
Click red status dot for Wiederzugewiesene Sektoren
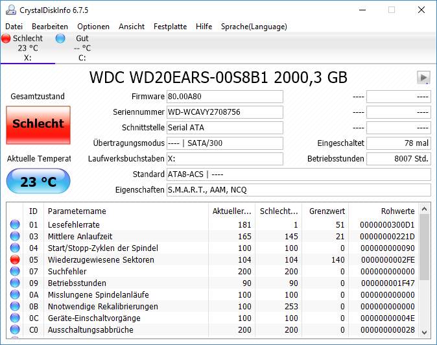pyautogui.click(x=15, y=260)
